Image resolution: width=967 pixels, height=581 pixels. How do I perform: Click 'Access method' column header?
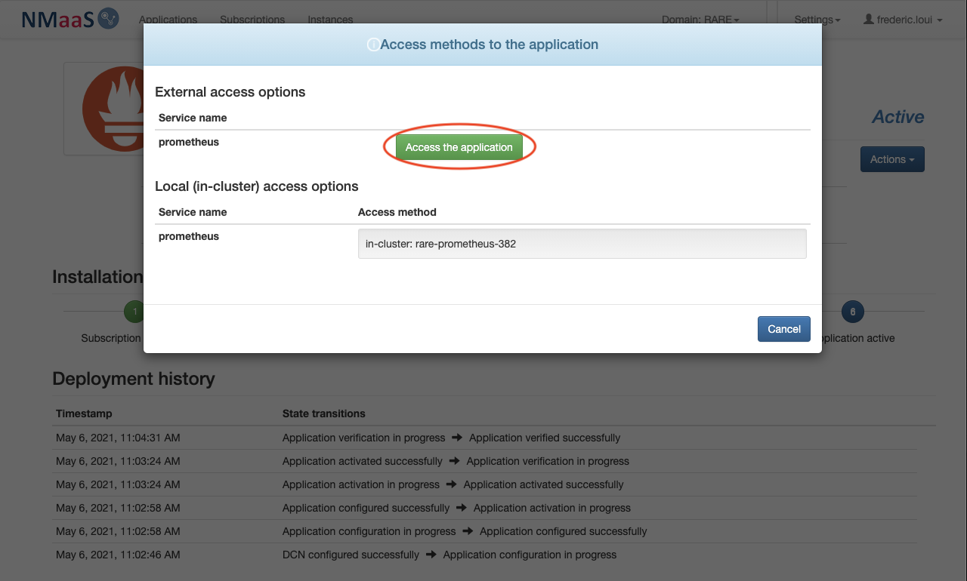tap(397, 212)
